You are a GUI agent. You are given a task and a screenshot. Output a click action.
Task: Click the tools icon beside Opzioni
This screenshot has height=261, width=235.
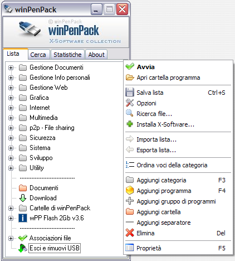pyautogui.click(x=130, y=103)
